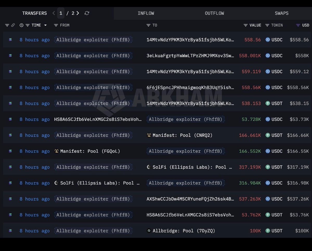Click the link icon in table header
This screenshot has height=251, width=312.
pyautogui.click(x=13, y=25)
